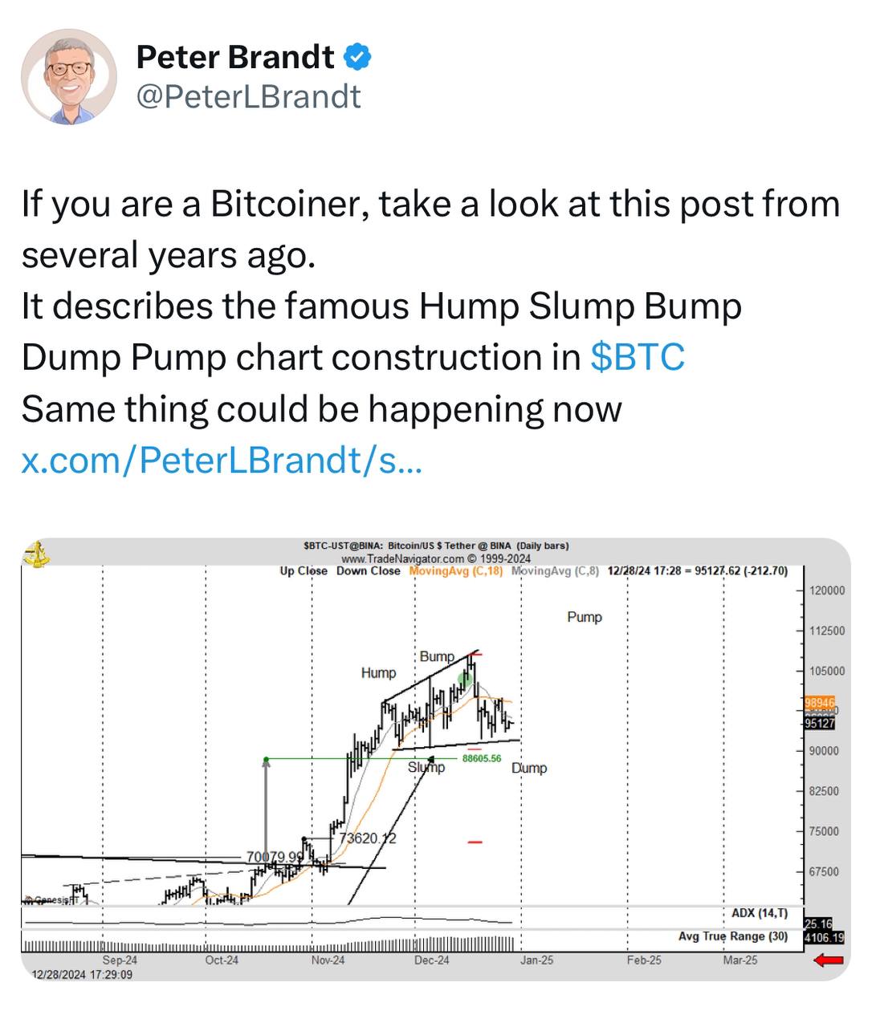Click the Avg True Range (30) label
Screen dimensions: 872x1027
tap(733, 936)
